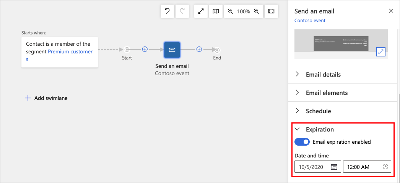Select the End node circle
Screen dimensions: 400x183
coord(217,50)
